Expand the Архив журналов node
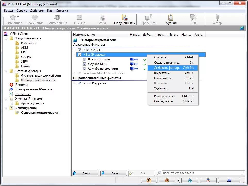Screen dimensions: 248x186 point(12,104)
